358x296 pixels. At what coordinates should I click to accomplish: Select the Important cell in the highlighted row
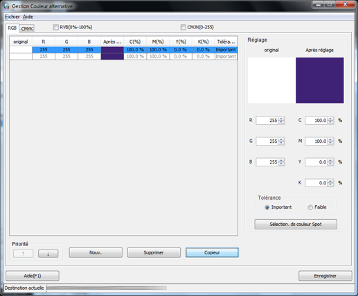pos(226,50)
